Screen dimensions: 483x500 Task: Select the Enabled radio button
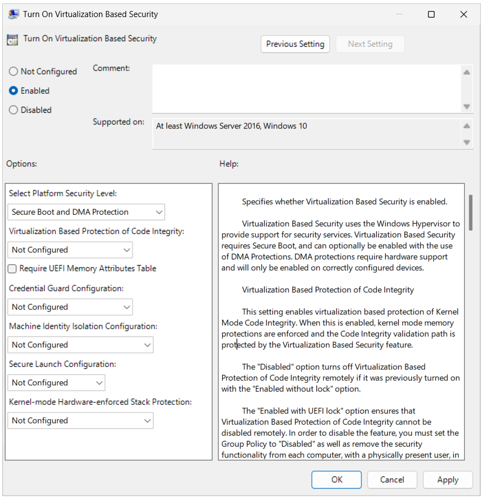tap(13, 91)
